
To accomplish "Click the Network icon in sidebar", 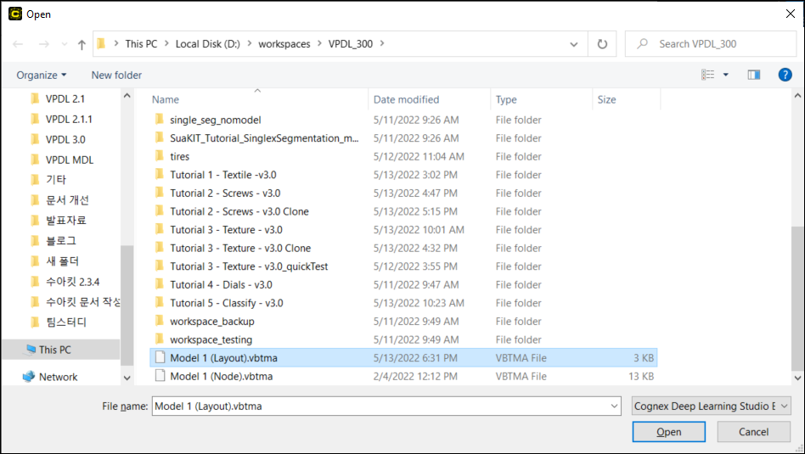I will [28, 377].
